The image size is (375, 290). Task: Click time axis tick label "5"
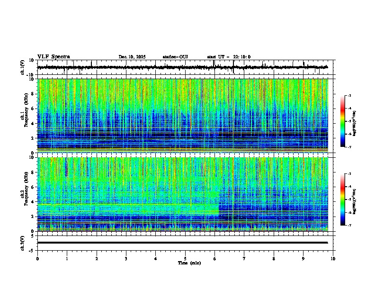(185, 259)
